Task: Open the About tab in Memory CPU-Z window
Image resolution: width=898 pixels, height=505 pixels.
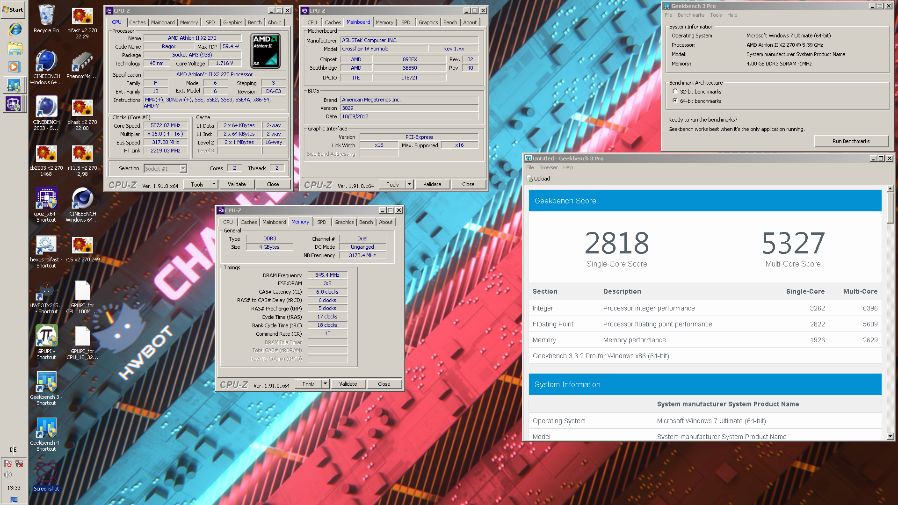Action: [385, 222]
